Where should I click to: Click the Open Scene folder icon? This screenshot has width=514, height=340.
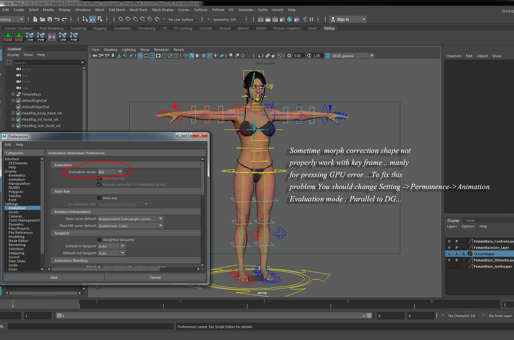tap(42, 19)
